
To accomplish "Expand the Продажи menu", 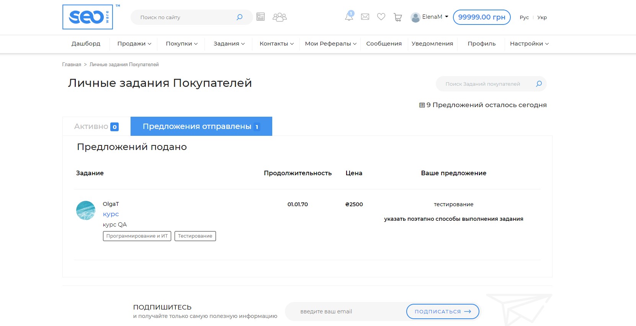I will [134, 44].
